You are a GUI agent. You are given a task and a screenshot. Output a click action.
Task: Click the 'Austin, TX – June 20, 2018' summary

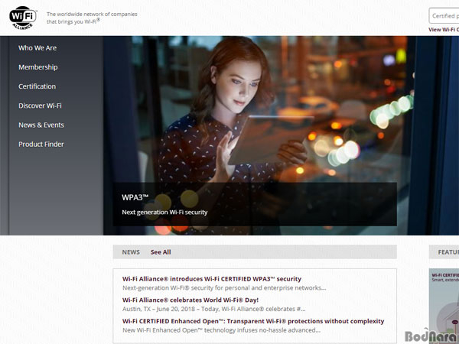(214, 309)
